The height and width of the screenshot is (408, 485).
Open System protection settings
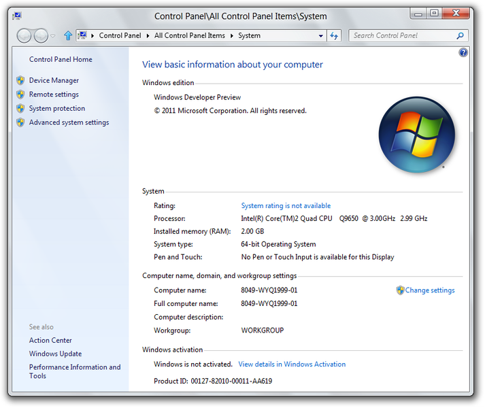[x=57, y=109]
